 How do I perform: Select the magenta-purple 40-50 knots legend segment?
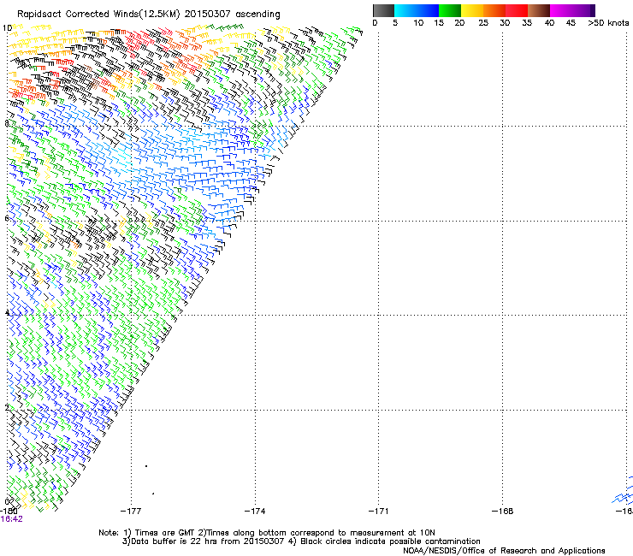click(x=572, y=10)
